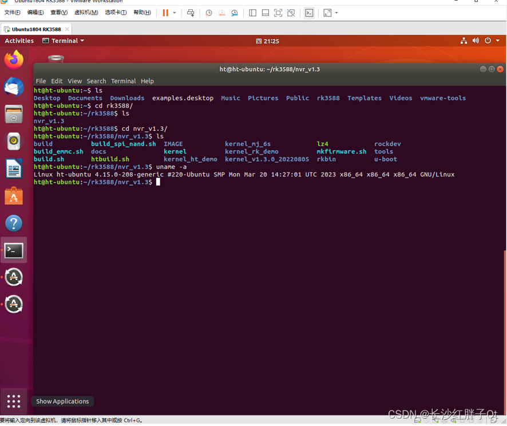This screenshot has height=426, width=507.
Task: Expand the pause button dropdown arrow
Action: click(x=175, y=13)
